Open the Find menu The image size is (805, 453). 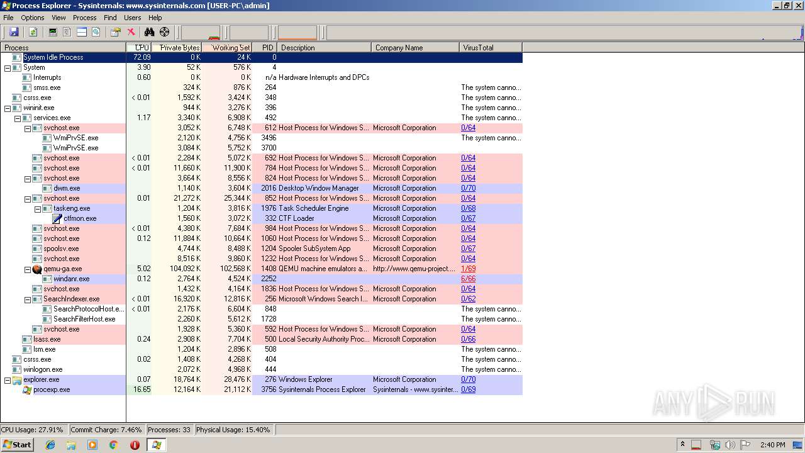click(x=110, y=18)
